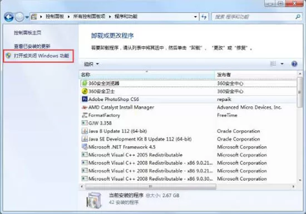This screenshot has height=214, width=306.
Task: Click the installed programs details icon
Action: click(x=94, y=200)
